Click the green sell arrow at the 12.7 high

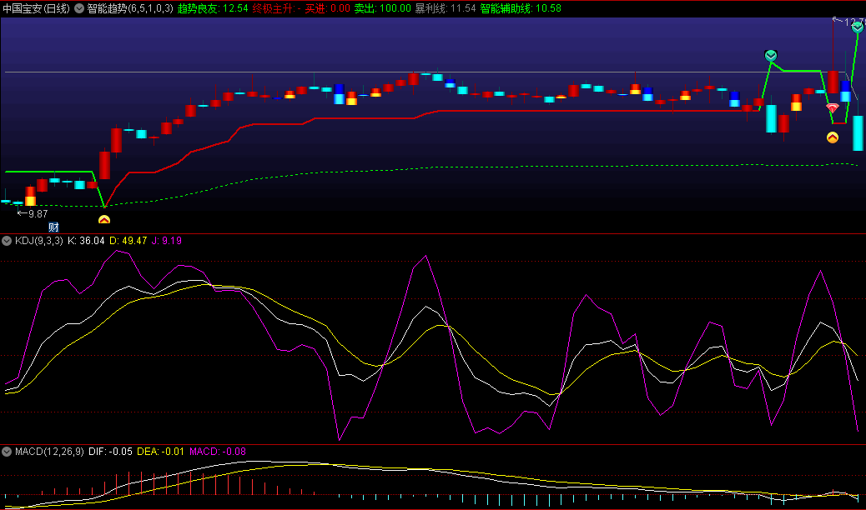pyautogui.click(x=858, y=27)
